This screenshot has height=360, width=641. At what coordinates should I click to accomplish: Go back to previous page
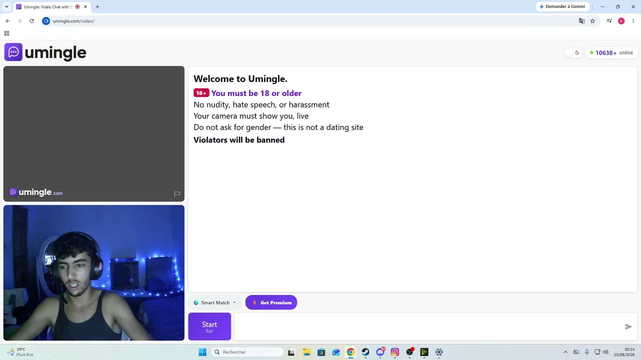pyautogui.click(x=8, y=21)
